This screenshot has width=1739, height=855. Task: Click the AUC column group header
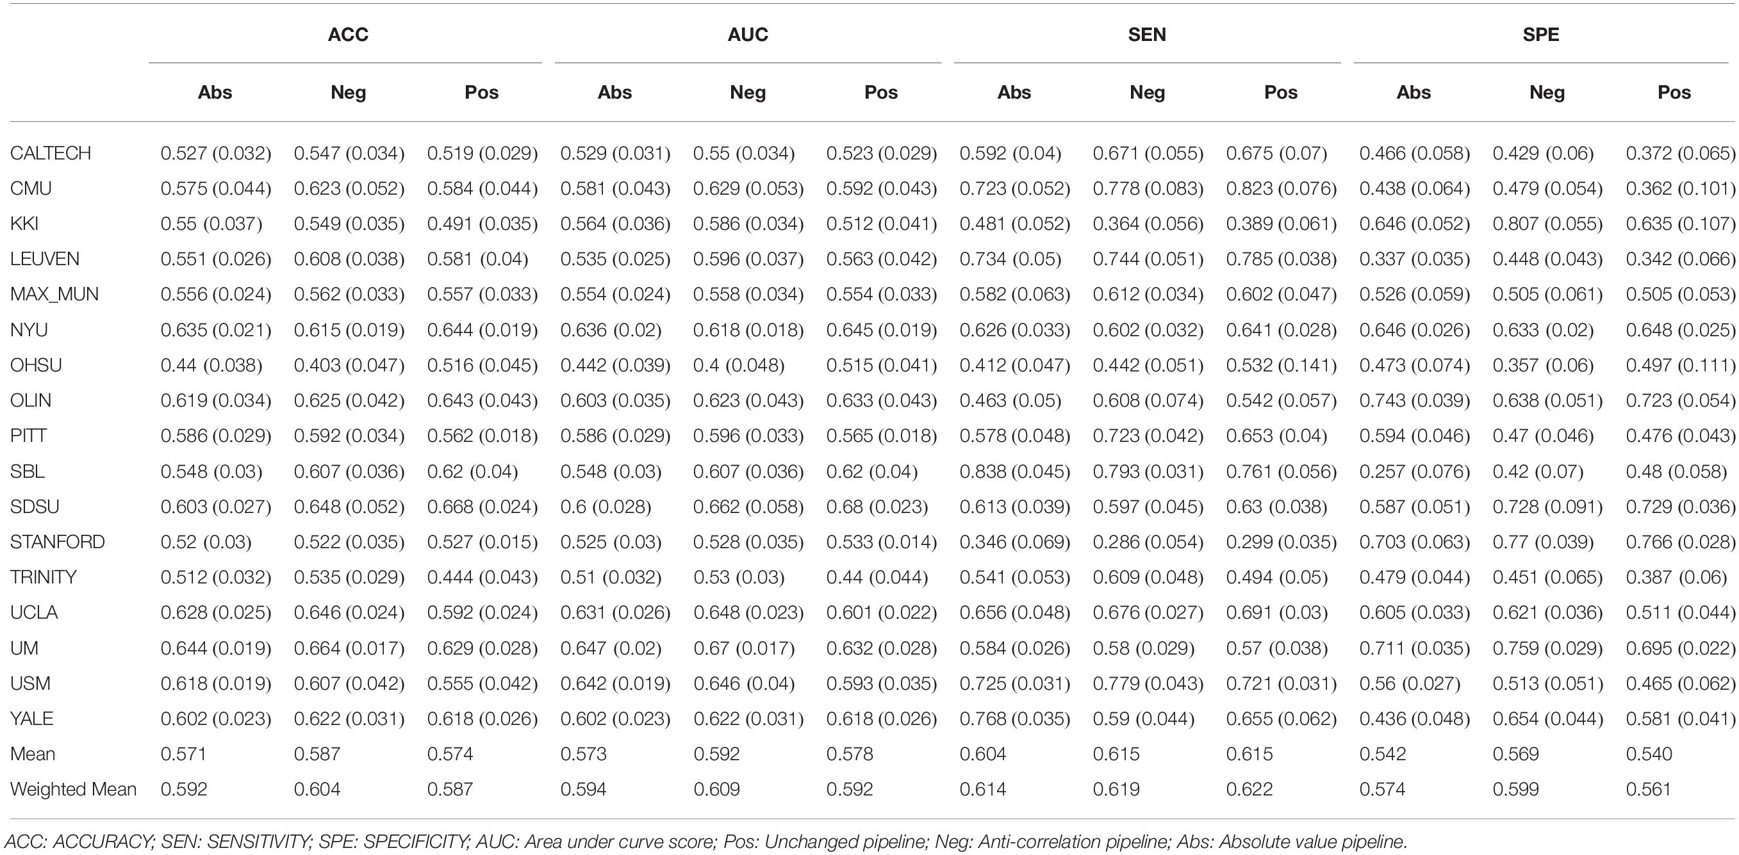(x=747, y=35)
